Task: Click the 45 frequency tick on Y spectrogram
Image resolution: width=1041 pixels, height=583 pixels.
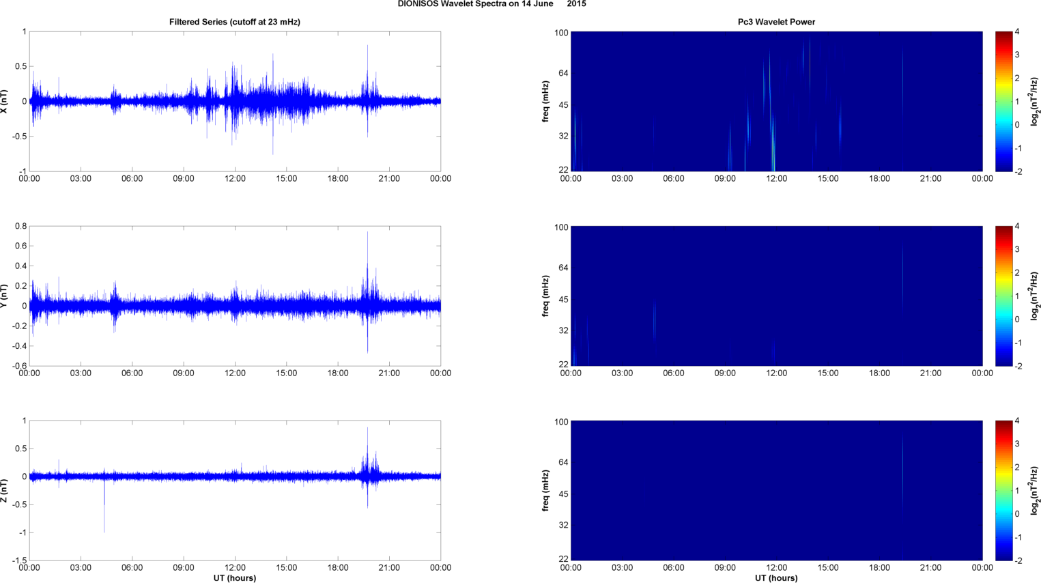Action: [x=563, y=300]
